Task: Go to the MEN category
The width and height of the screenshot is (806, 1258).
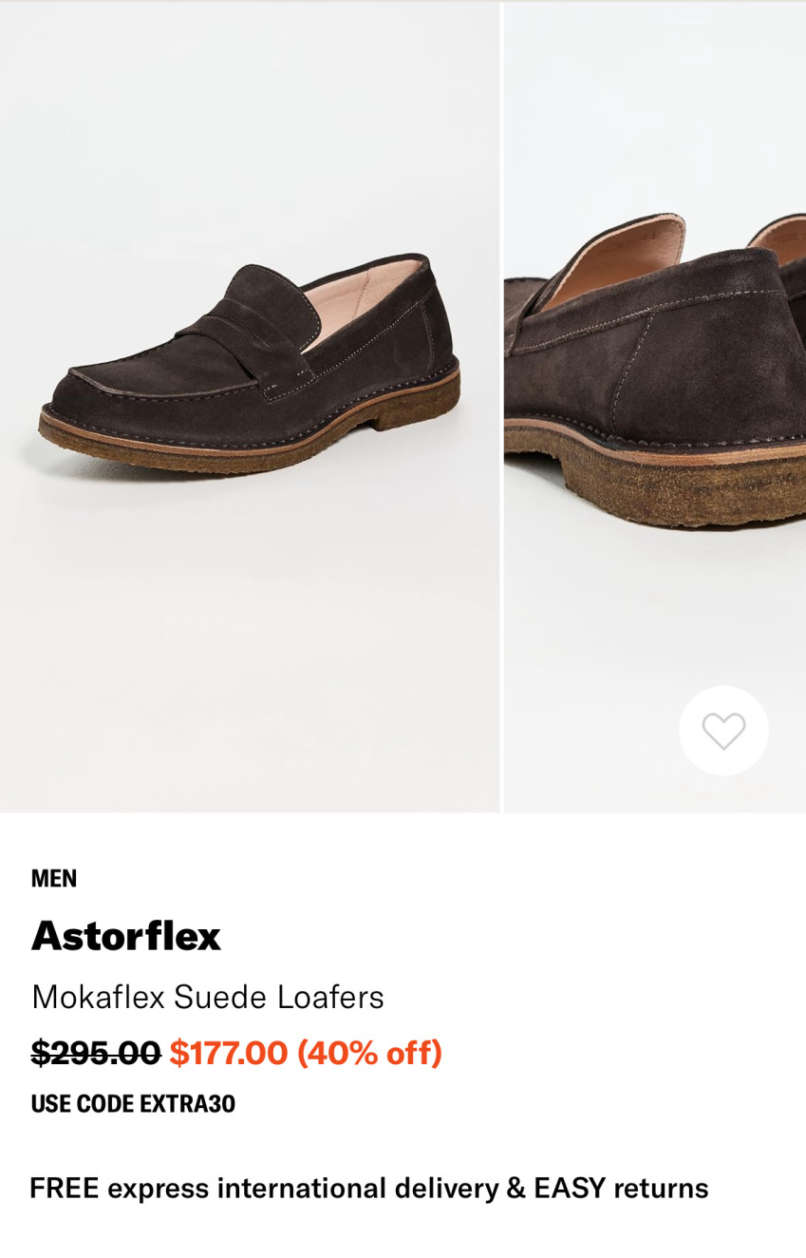Action: coord(54,879)
